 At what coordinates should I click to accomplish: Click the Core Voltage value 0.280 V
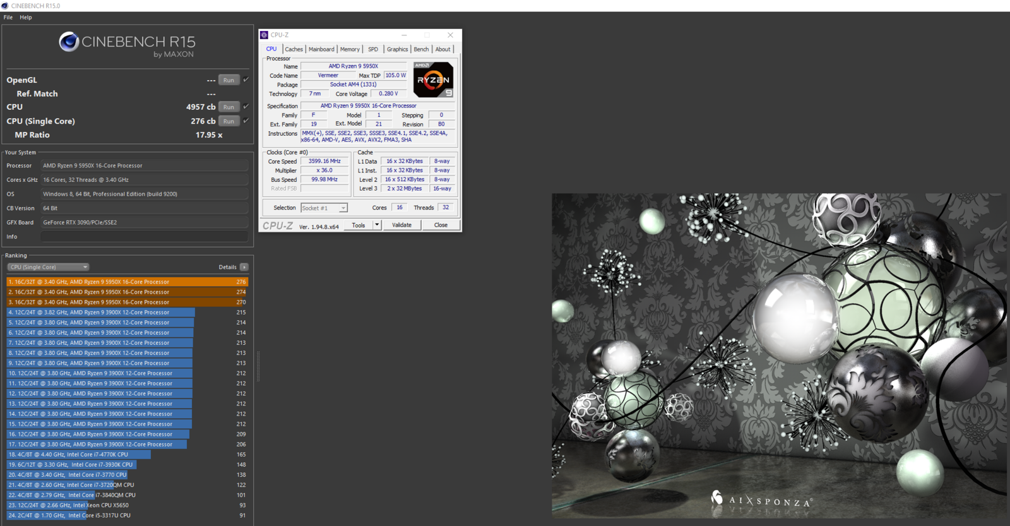(388, 93)
